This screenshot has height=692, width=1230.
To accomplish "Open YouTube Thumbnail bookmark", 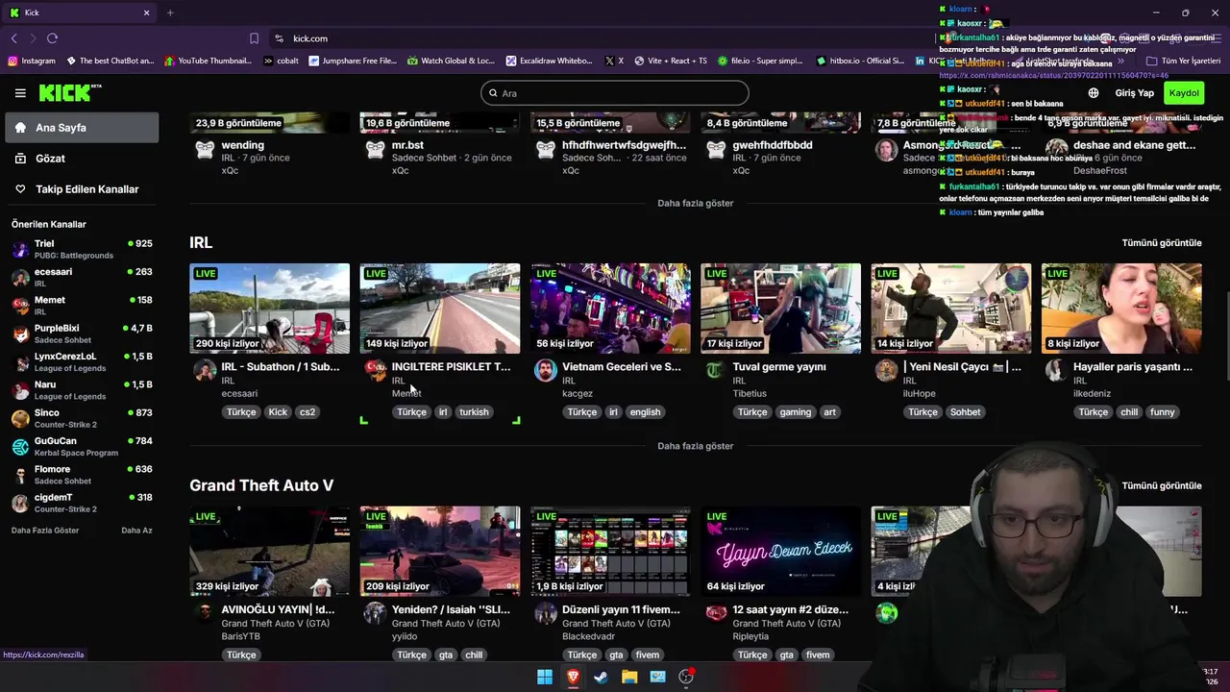I will 208,61.
